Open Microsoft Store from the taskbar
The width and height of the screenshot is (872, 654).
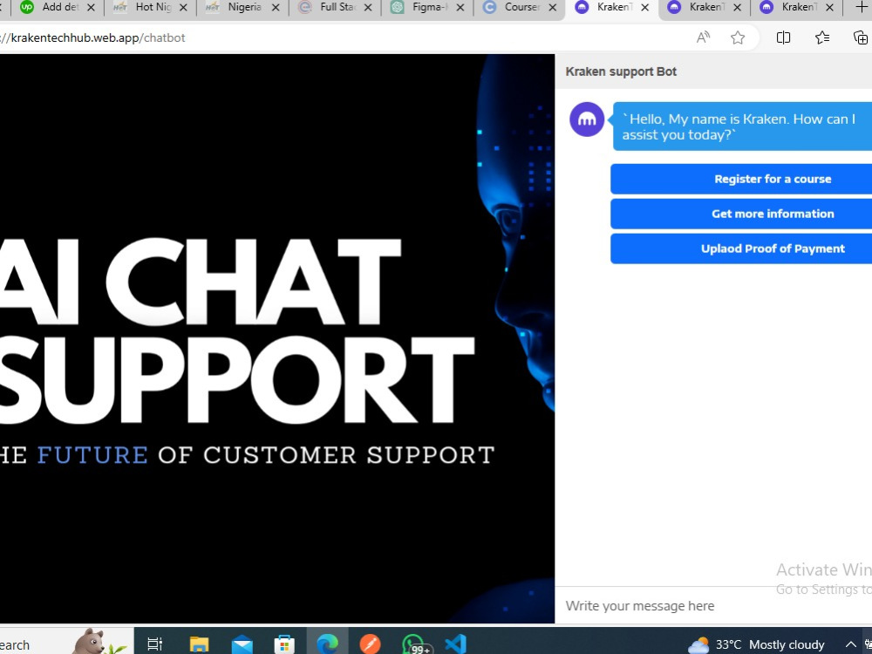click(284, 644)
